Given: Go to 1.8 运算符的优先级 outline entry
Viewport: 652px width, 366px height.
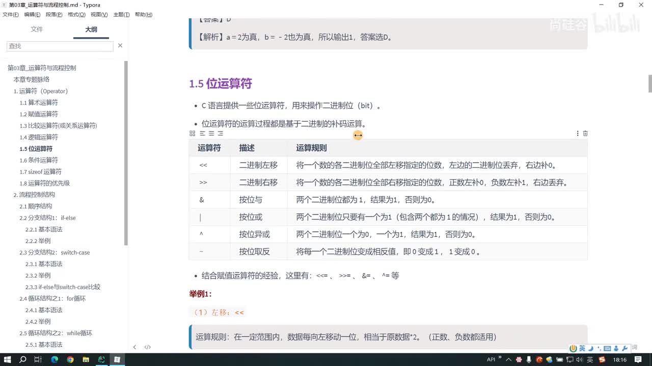Looking at the screenshot, I should 45,184.
